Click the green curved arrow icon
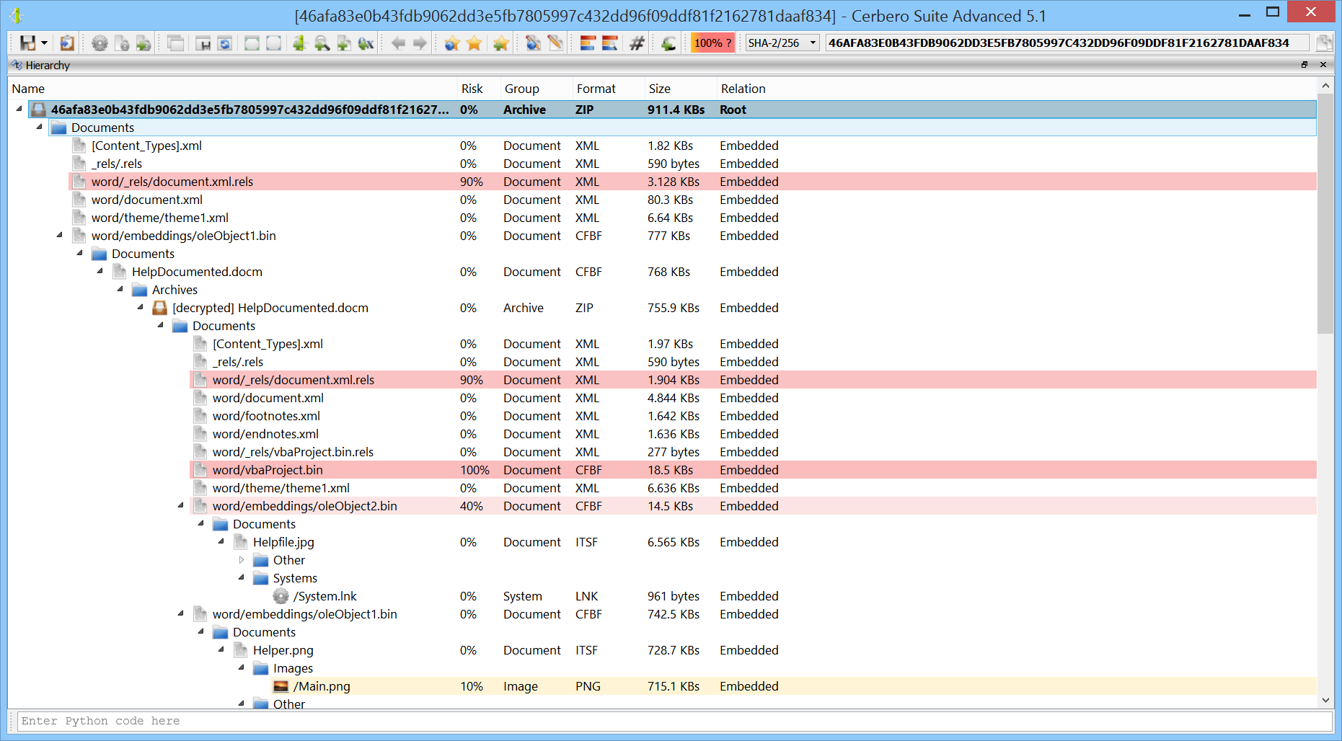The width and height of the screenshot is (1342, 741). pos(668,43)
